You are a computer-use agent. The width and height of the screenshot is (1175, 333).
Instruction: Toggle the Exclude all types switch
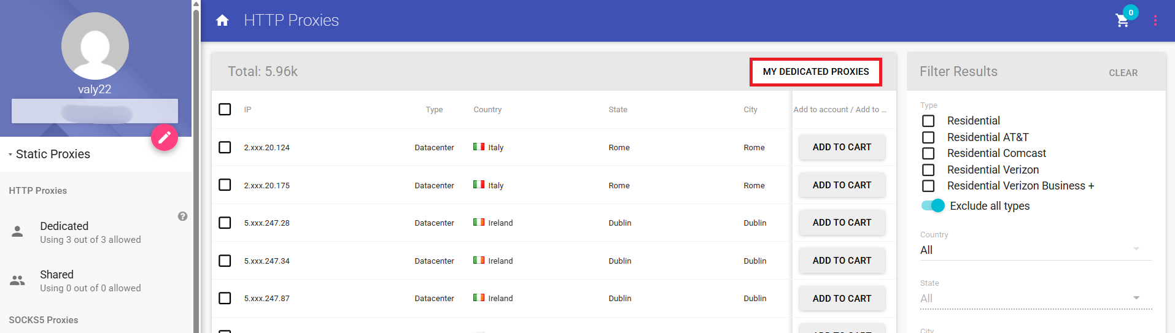pyautogui.click(x=933, y=206)
